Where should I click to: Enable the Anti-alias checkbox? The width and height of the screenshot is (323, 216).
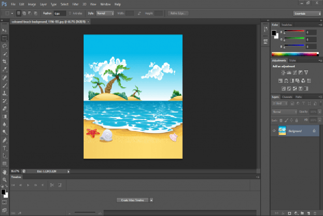(71, 13)
